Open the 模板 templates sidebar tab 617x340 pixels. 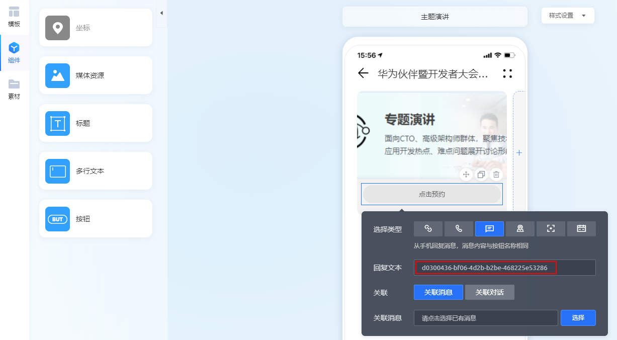[x=14, y=17]
